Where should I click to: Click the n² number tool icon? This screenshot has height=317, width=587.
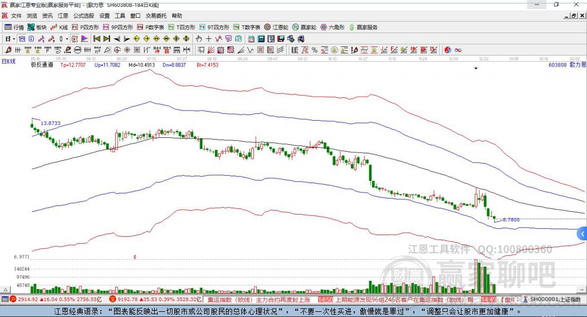[97, 50]
